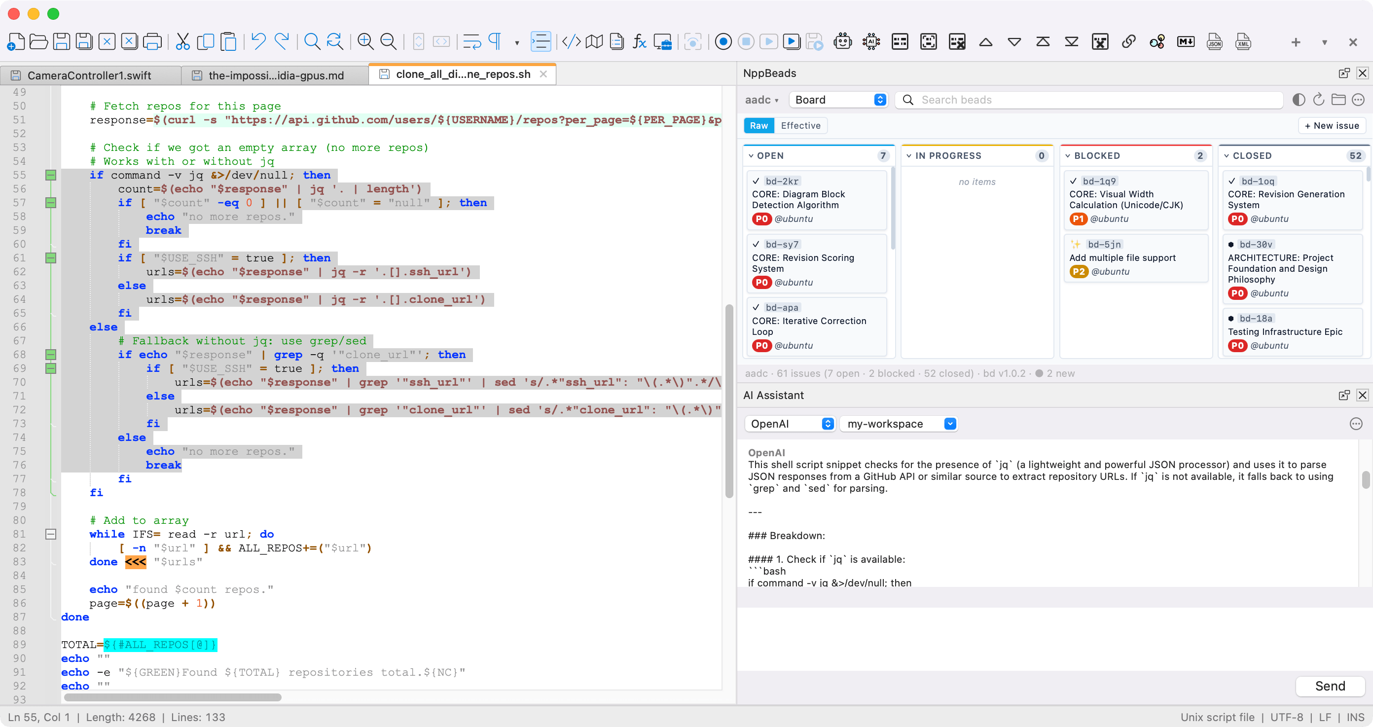Viewport: 1373px width, 727px height.
Task: Switch to CameraController1.swift tab
Action: (89, 75)
